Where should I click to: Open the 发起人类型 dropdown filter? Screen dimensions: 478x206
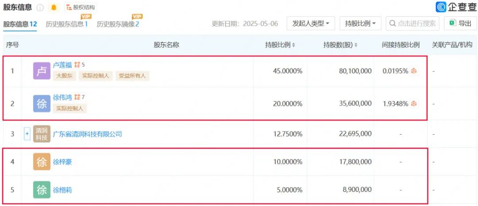(311, 24)
